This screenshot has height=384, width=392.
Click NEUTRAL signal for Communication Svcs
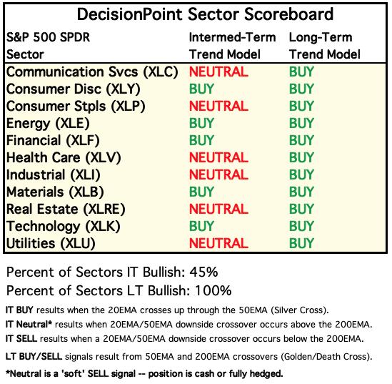(218, 72)
